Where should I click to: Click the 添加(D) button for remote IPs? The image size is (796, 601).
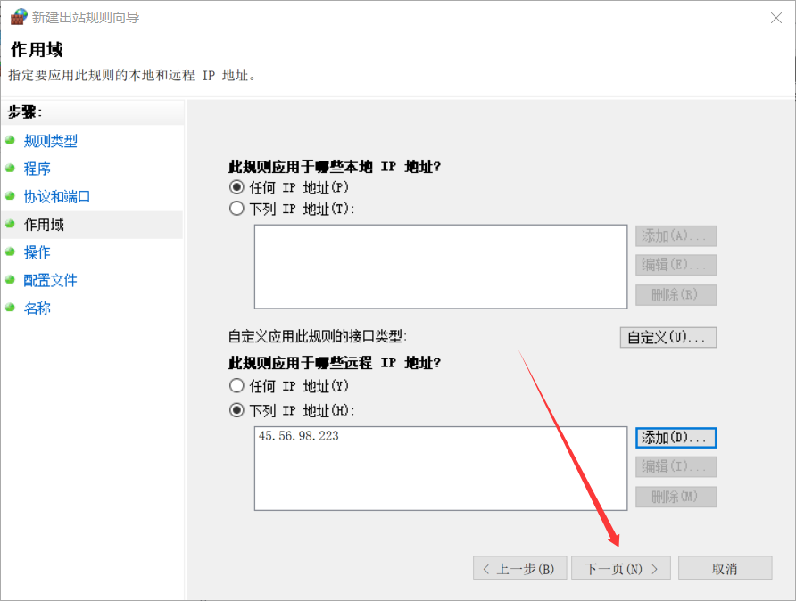[676, 438]
